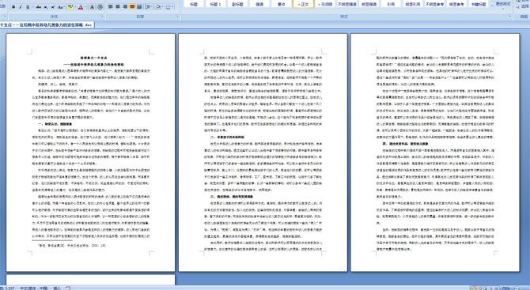The width and height of the screenshot is (530, 290).
Task: Apply subscript formatting
Action: [x=46, y=7]
